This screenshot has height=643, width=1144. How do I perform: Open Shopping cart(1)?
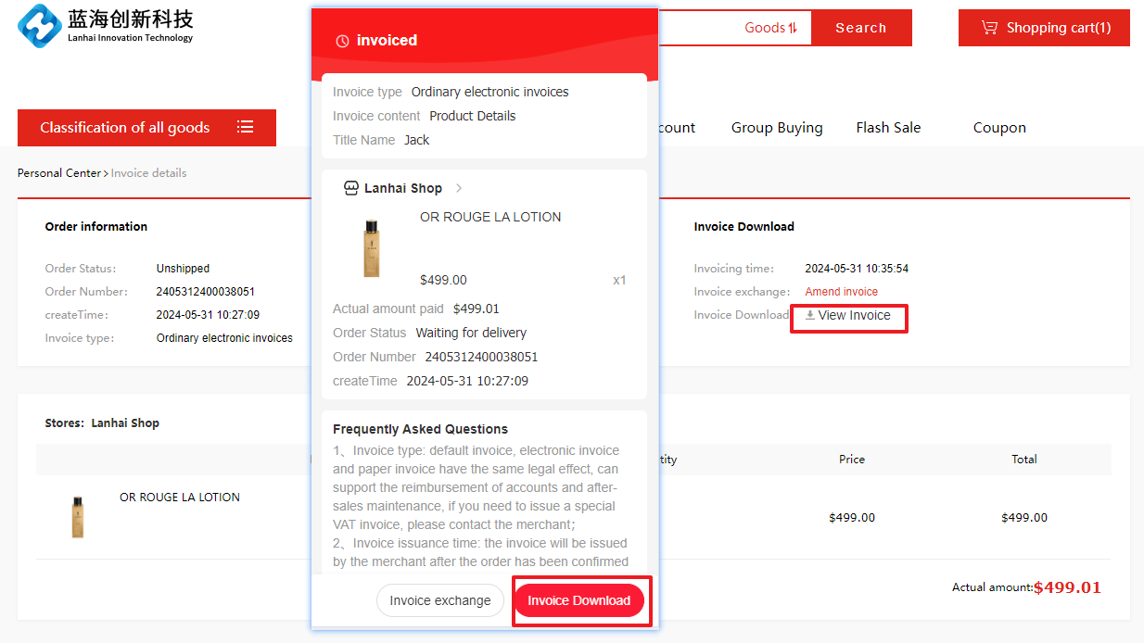click(x=1044, y=28)
